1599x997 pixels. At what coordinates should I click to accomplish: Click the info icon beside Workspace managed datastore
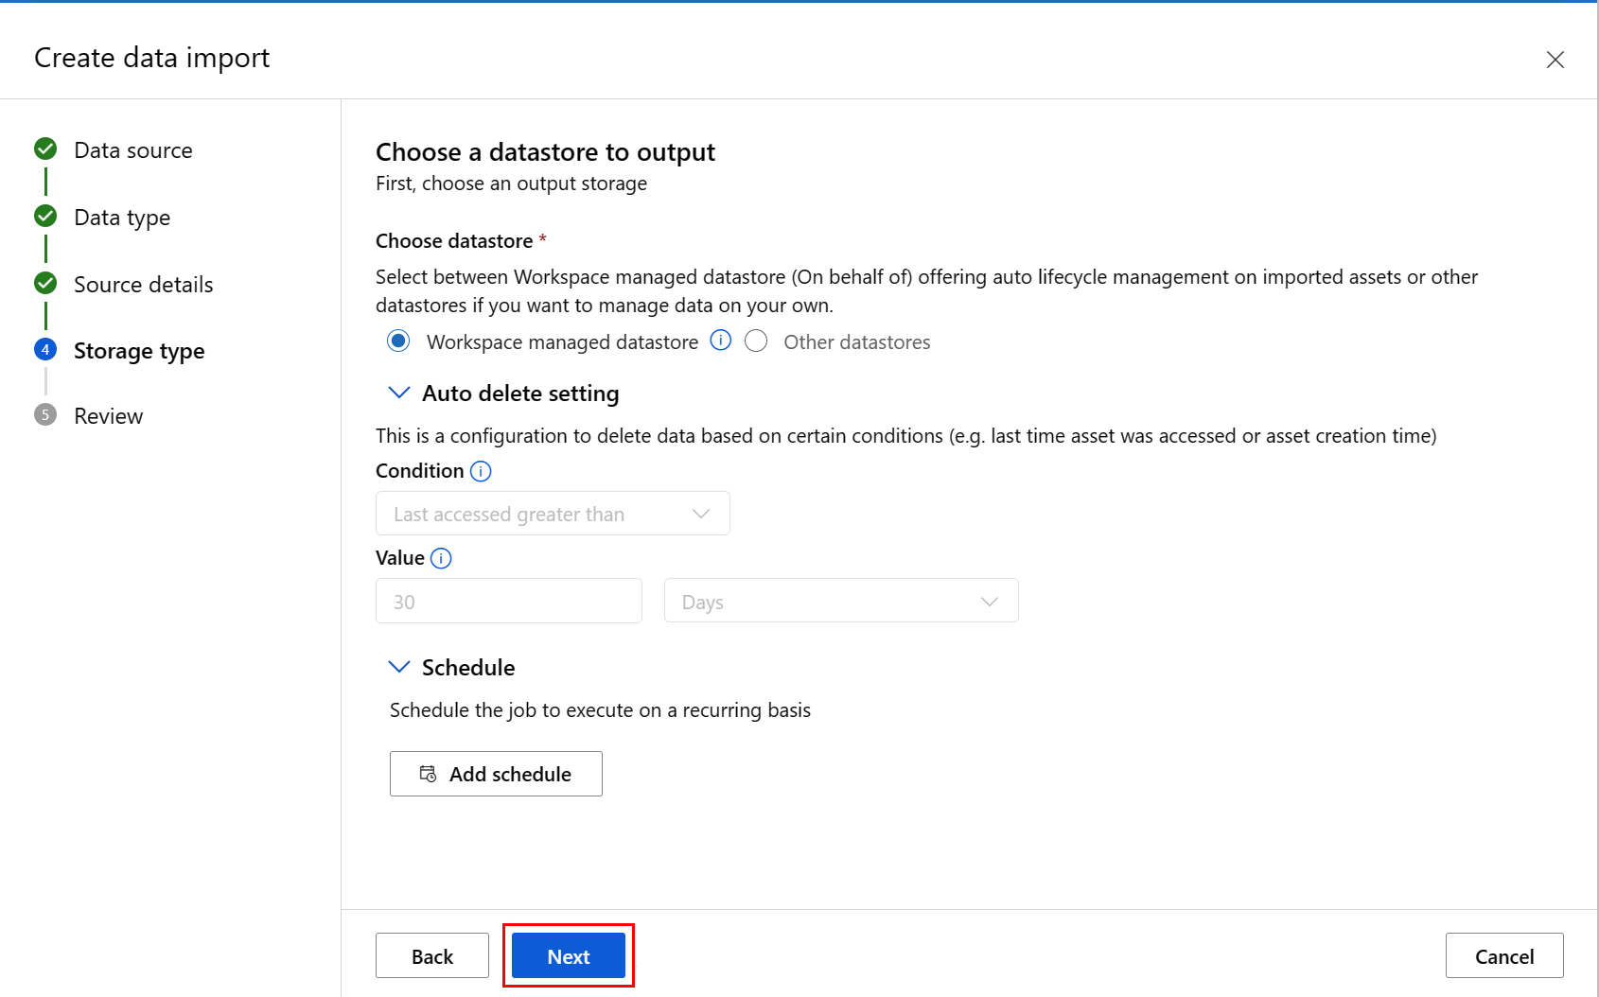coord(721,341)
